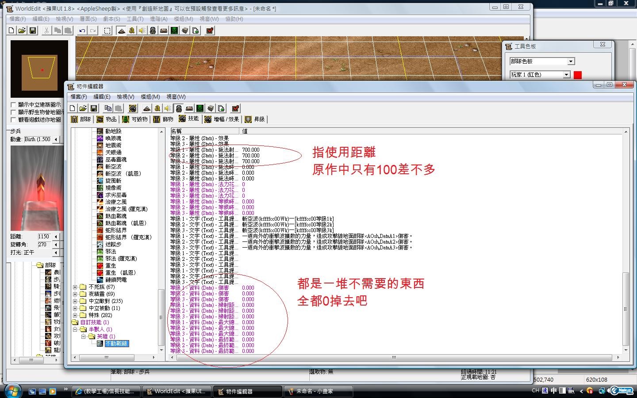The image size is (637, 398).
Task: Click the red player color swatch
Action: coord(577,75)
